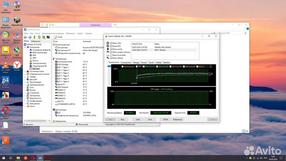Click the AIDA64 taskbar icon

pos(40,158)
